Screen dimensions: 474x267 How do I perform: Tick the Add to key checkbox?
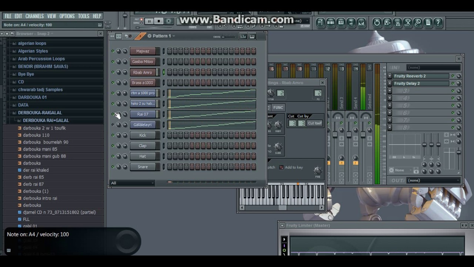(281, 168)
